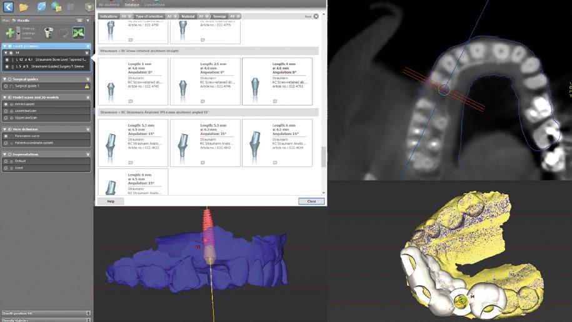The image size is (572, 322).
Task: Click the blue sync icon in the top toolbar
Action: (x=41, y=6)
